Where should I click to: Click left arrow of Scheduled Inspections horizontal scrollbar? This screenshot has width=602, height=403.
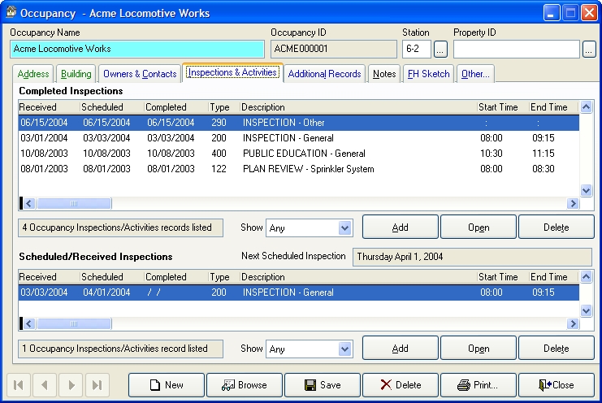click(29, 324)
